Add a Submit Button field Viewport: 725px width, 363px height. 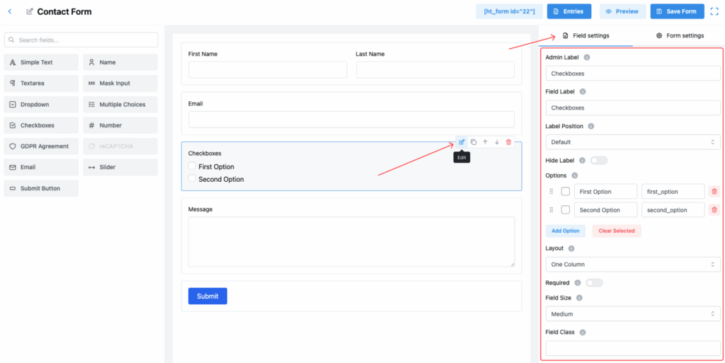[x=41, y=188]
